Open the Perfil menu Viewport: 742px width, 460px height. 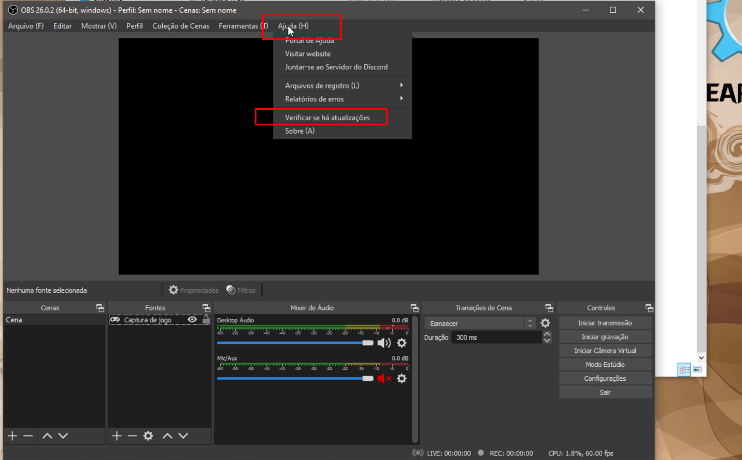(135, 26)
